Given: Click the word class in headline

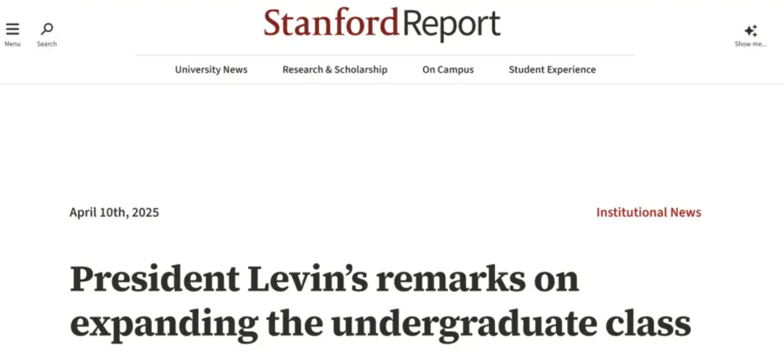Looking at the screenshot, I should pos(648,324).
